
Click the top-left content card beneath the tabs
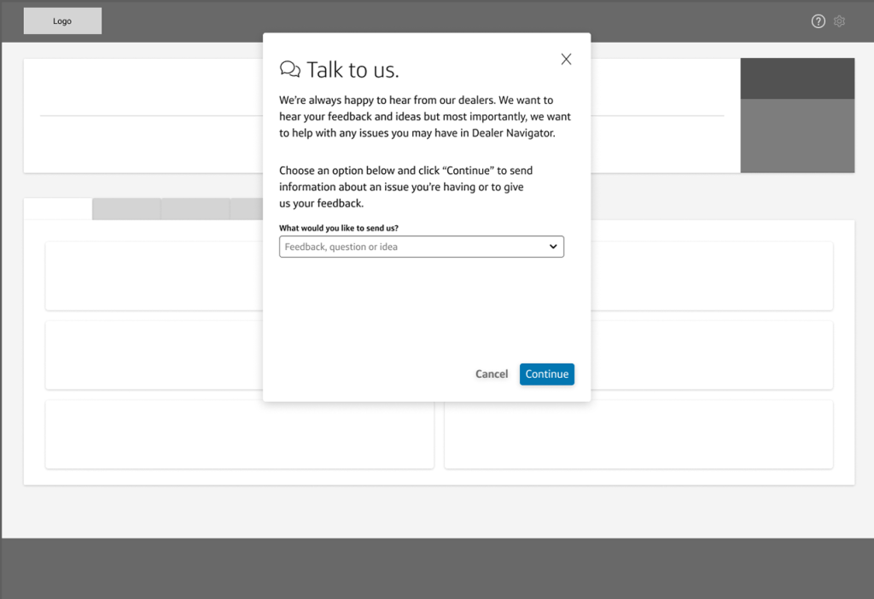(x=154, y=276)
